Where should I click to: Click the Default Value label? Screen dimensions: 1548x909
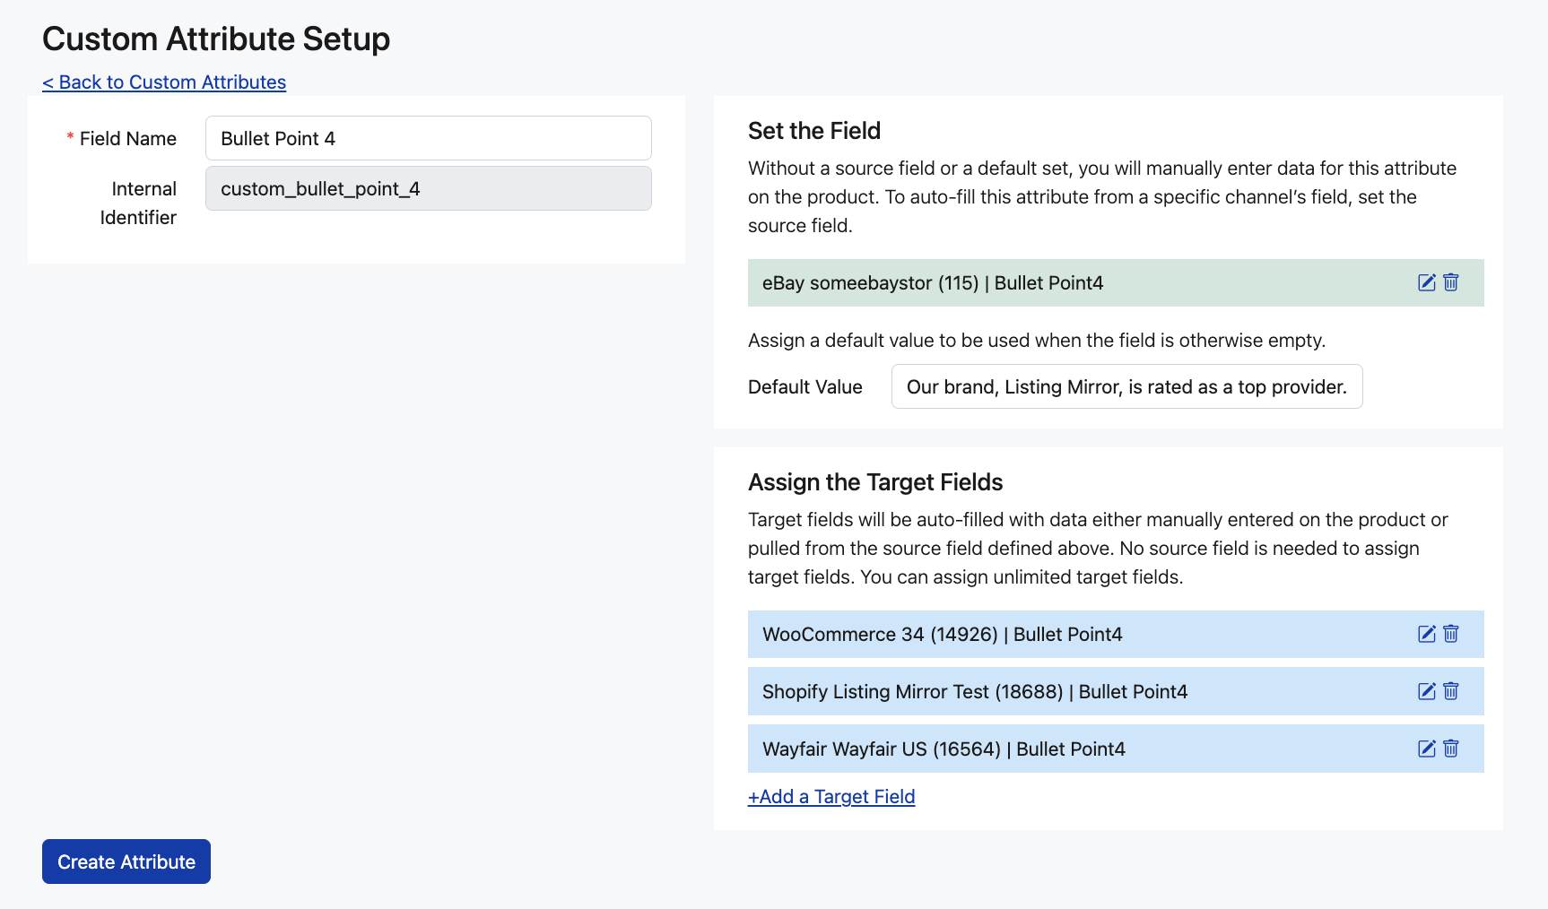(x=805, y=387)
